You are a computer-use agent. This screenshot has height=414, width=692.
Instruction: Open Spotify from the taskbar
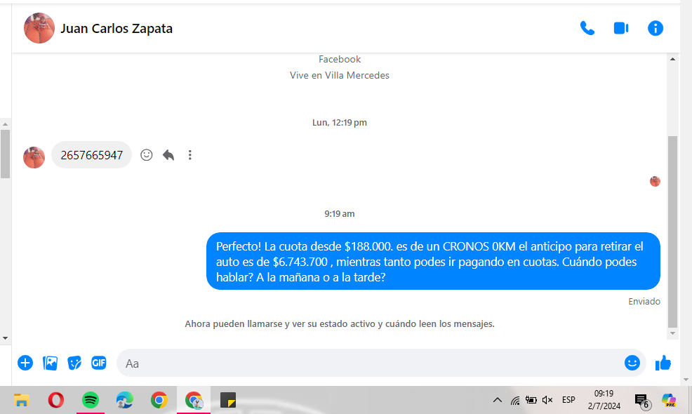point(90,400)
